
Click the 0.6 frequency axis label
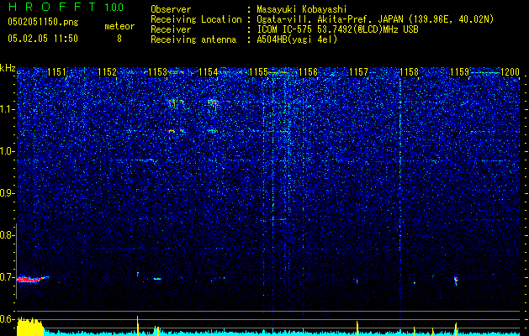click(x=8, y=319)
